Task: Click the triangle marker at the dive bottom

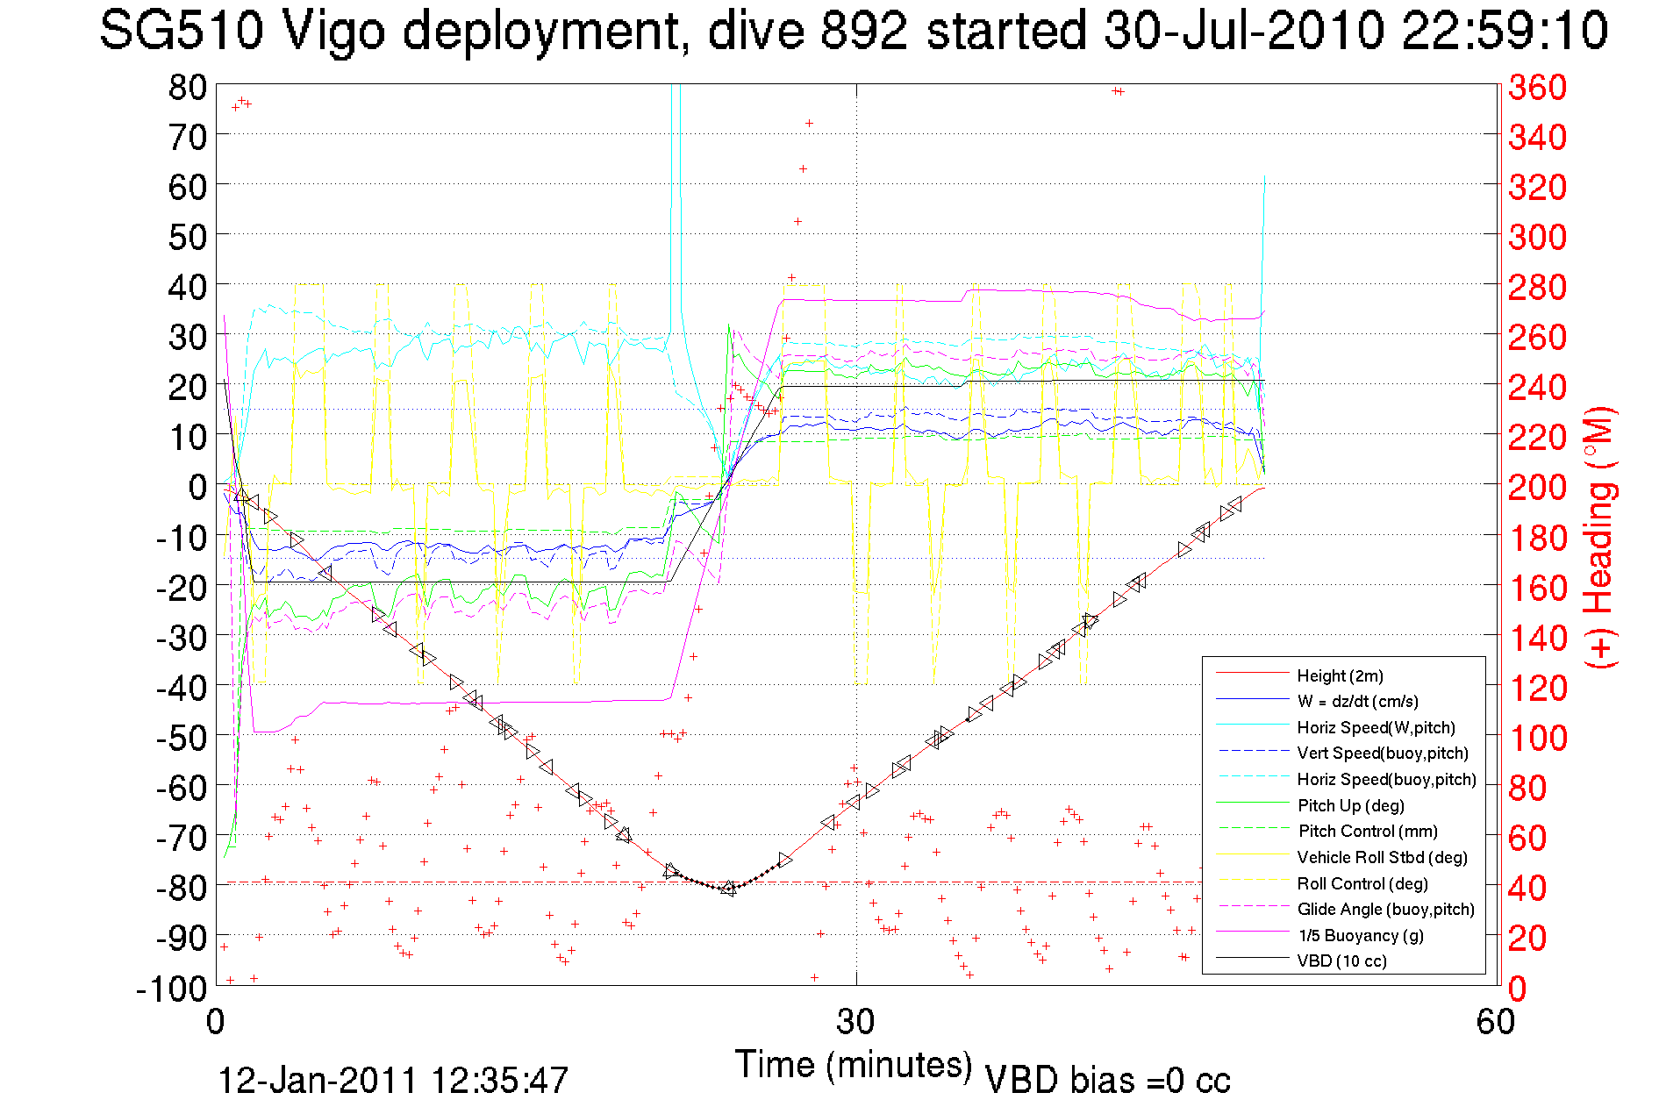Action: (728, 889)
